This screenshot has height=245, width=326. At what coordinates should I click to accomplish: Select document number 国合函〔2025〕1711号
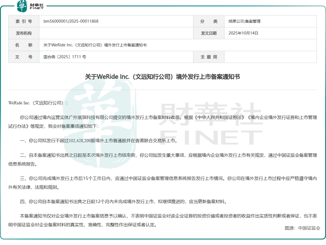tap(65, 57)
